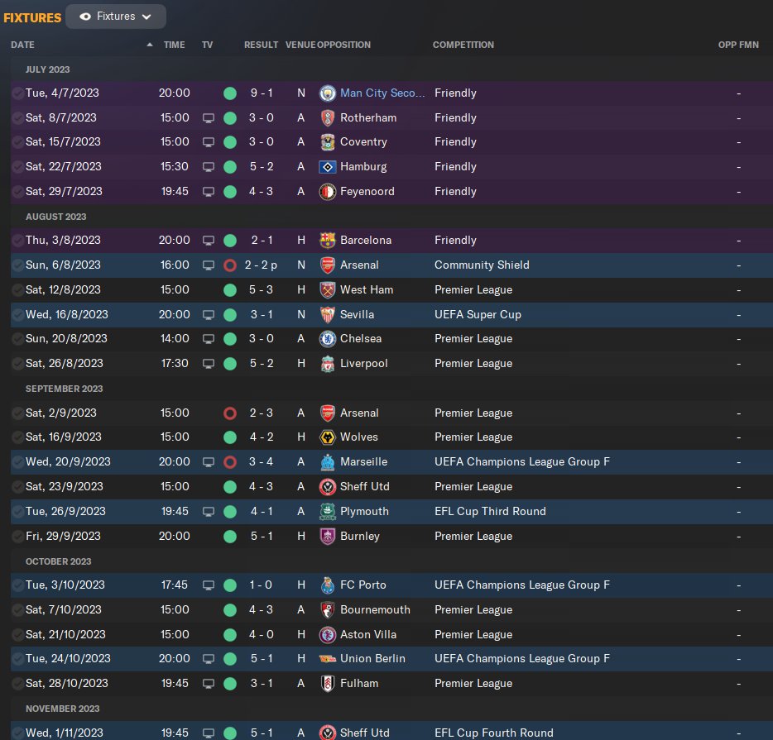Select the Fri, 29/9/2023 date cell
773x740 pixels.
(63, 536)
